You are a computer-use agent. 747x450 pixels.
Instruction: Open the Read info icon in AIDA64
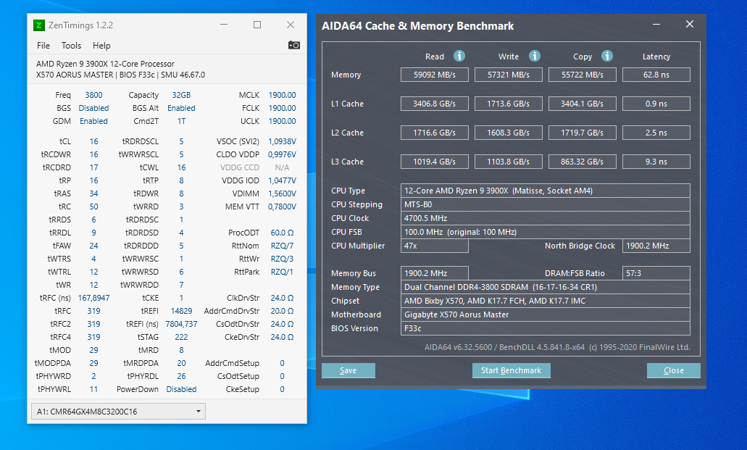click(459, 57)
